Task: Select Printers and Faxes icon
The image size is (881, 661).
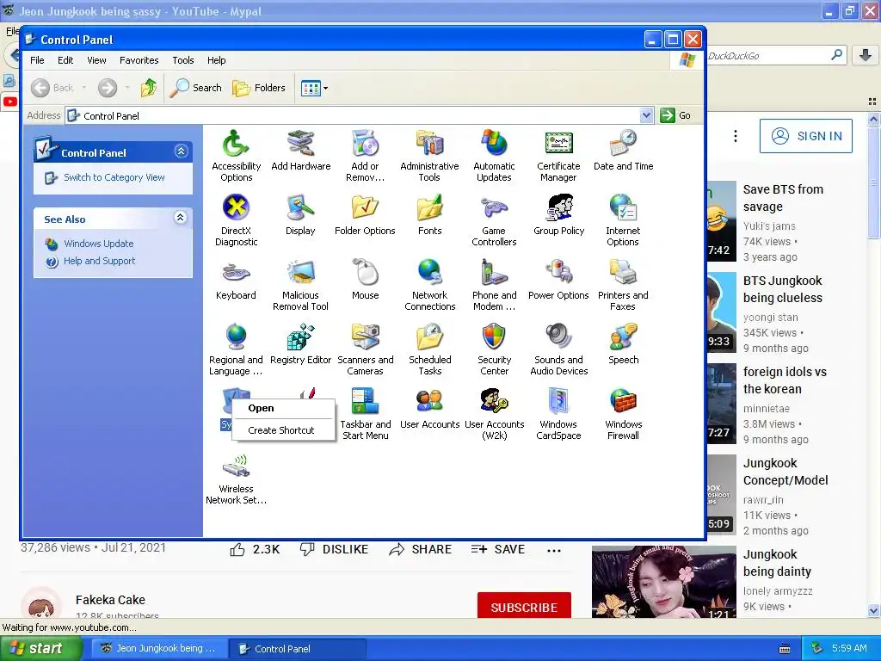Action: pyautogui.click(x=623, y=286)
